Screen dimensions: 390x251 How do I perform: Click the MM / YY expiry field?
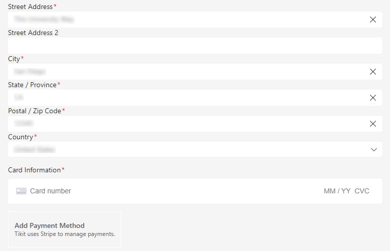tap(337, 191)
